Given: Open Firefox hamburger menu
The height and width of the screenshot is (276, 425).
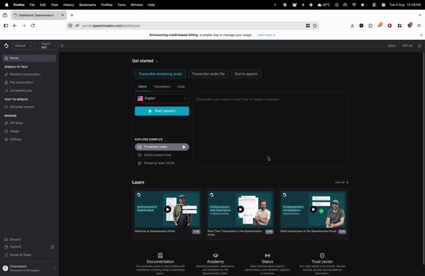Looking at the screenshot, I should 419,25.
